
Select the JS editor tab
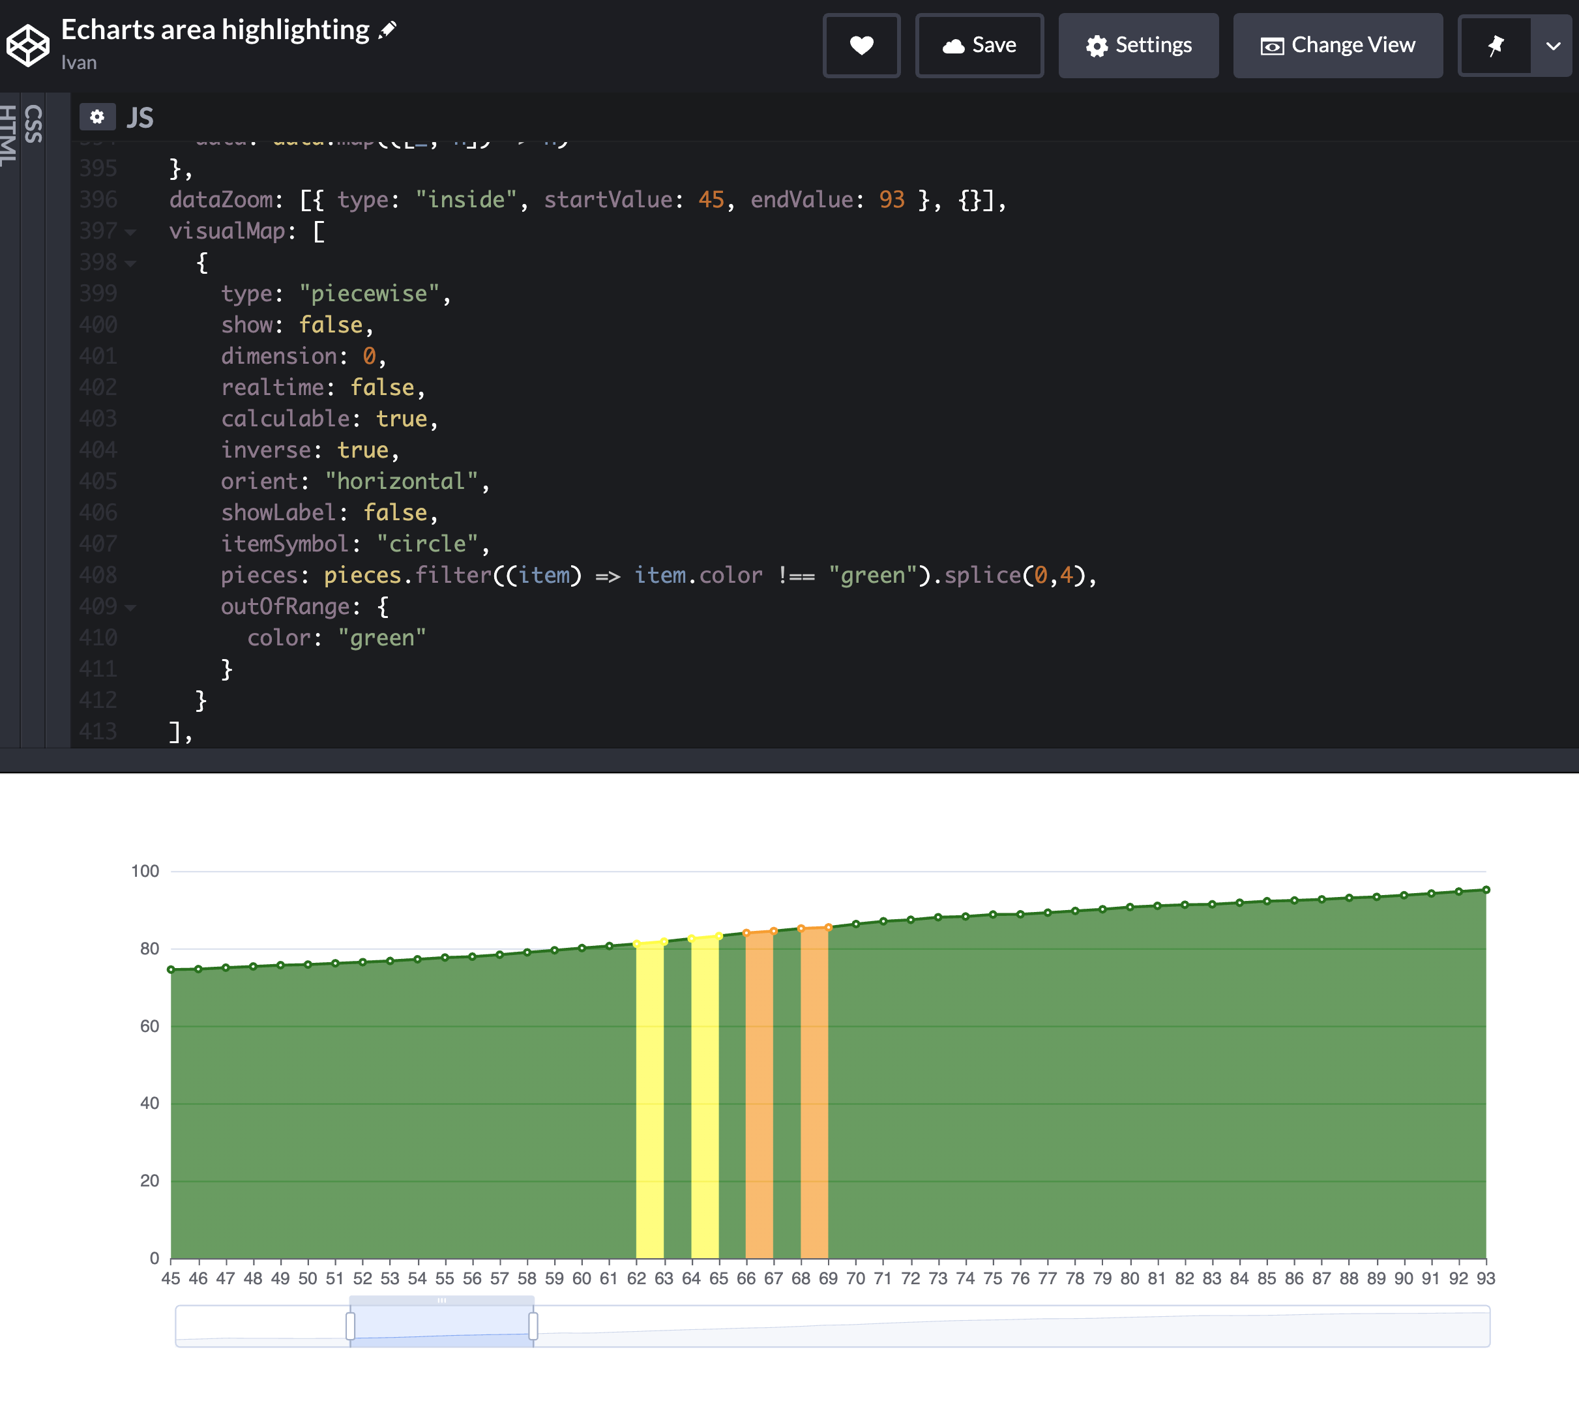[x=140, y=118]
